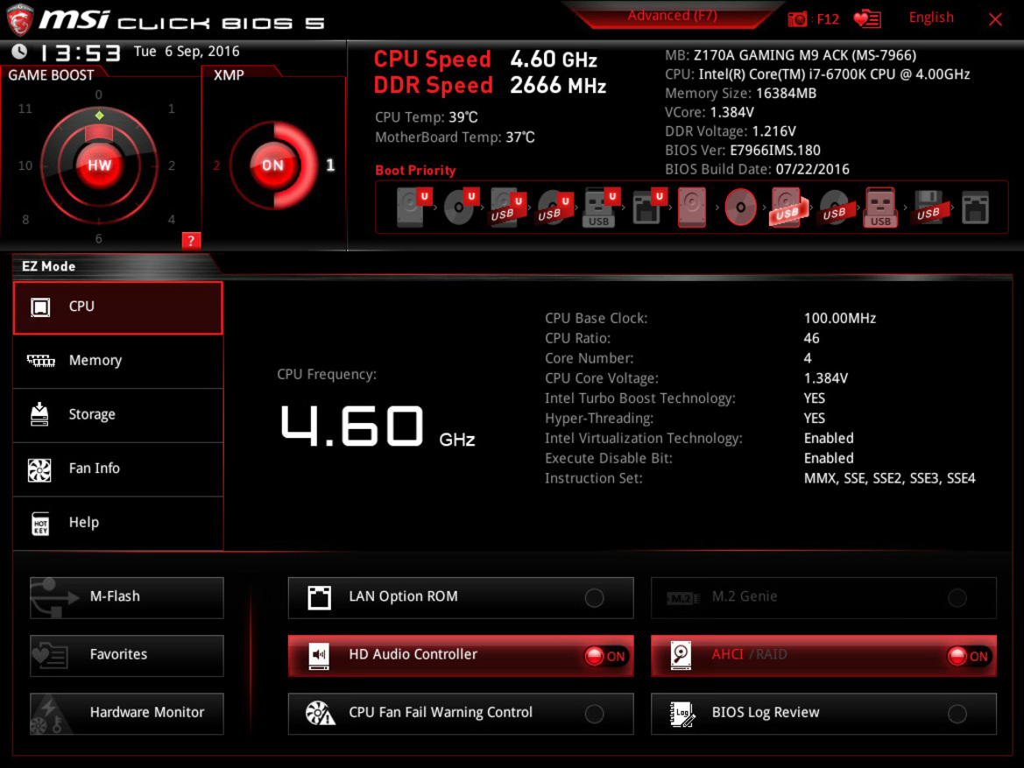Select the UEFI hard disk boot device icon
The height and width of the screenshot is (768, 1024).
[x=414, y=207]
